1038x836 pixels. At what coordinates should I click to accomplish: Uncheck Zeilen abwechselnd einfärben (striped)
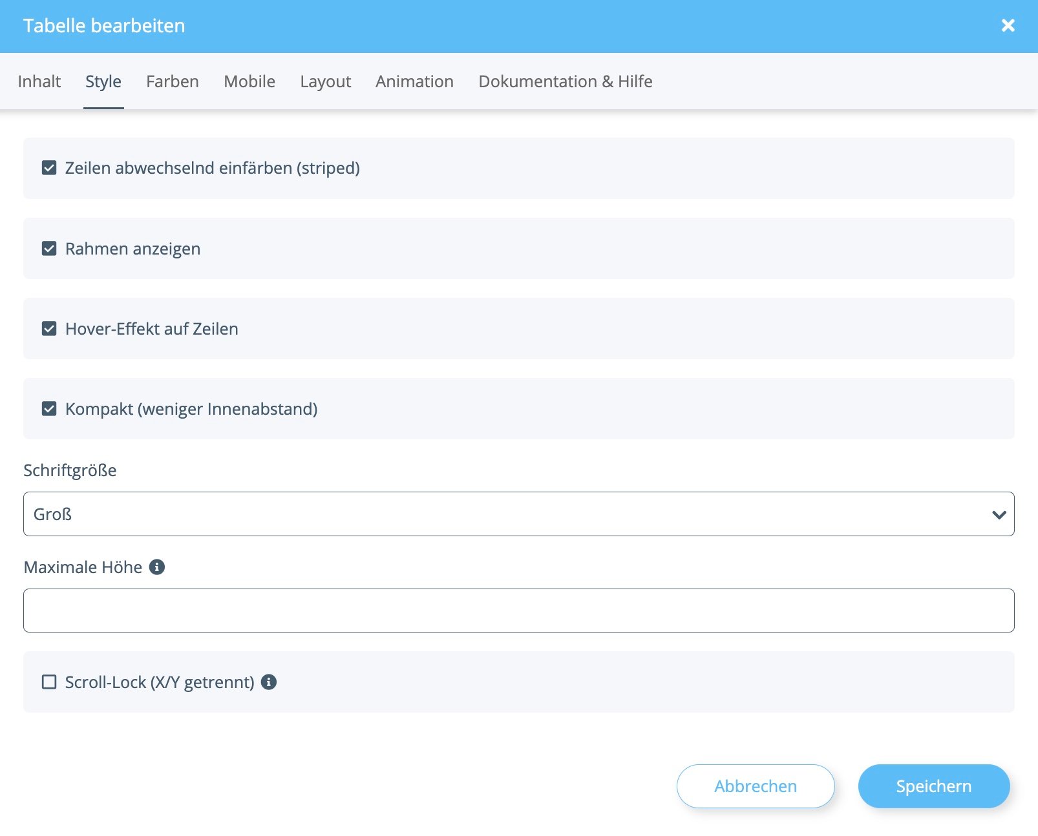(x=49, y=168)
